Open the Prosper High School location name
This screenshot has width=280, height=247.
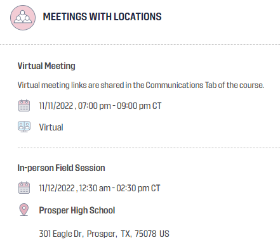point(77,210)
